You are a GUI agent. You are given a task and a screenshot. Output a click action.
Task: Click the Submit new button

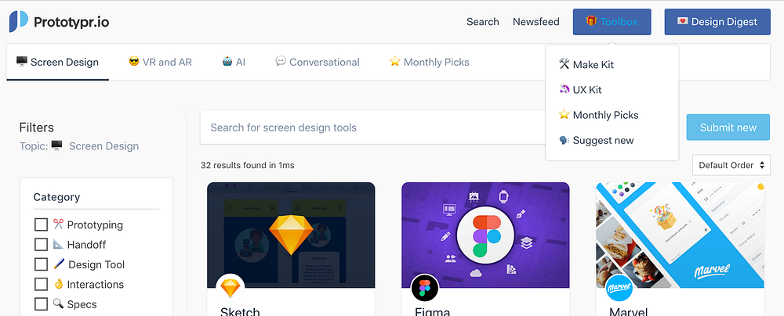728,127
